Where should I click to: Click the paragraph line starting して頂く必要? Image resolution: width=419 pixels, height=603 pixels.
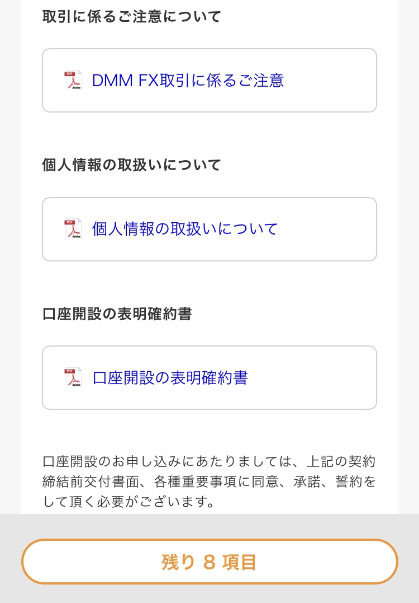pos(129,501)
